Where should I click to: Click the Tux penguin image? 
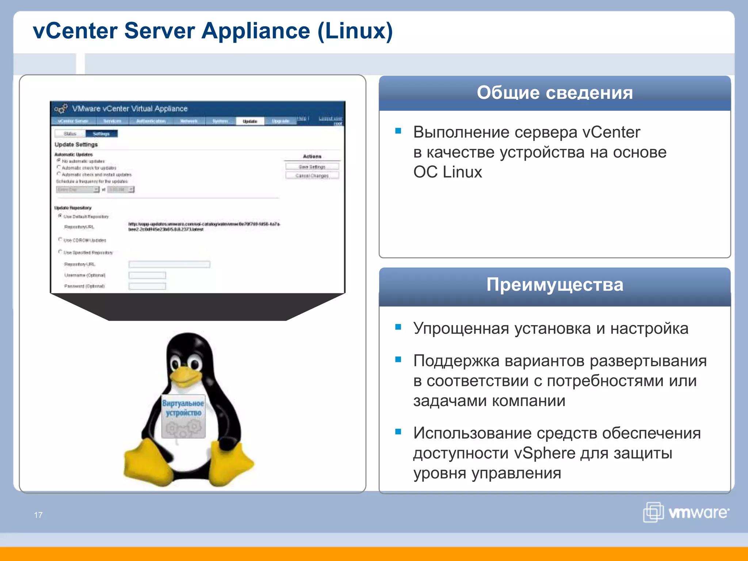(x=188, y=409)
